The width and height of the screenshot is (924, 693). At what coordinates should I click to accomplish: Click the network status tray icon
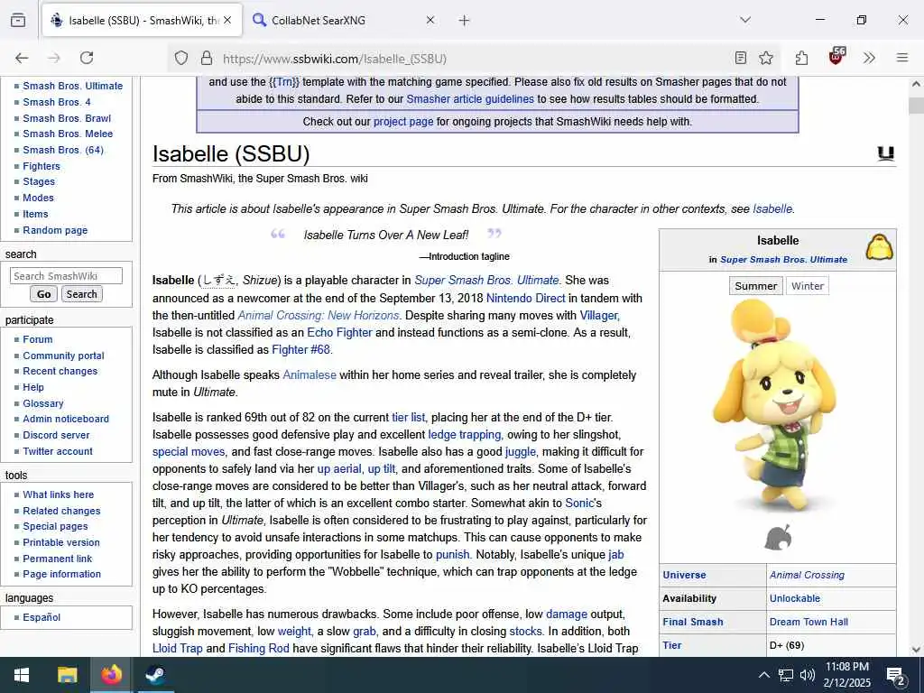point(786,675)
